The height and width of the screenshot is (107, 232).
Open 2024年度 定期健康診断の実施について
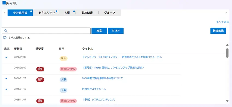click(x=102, y=78)
